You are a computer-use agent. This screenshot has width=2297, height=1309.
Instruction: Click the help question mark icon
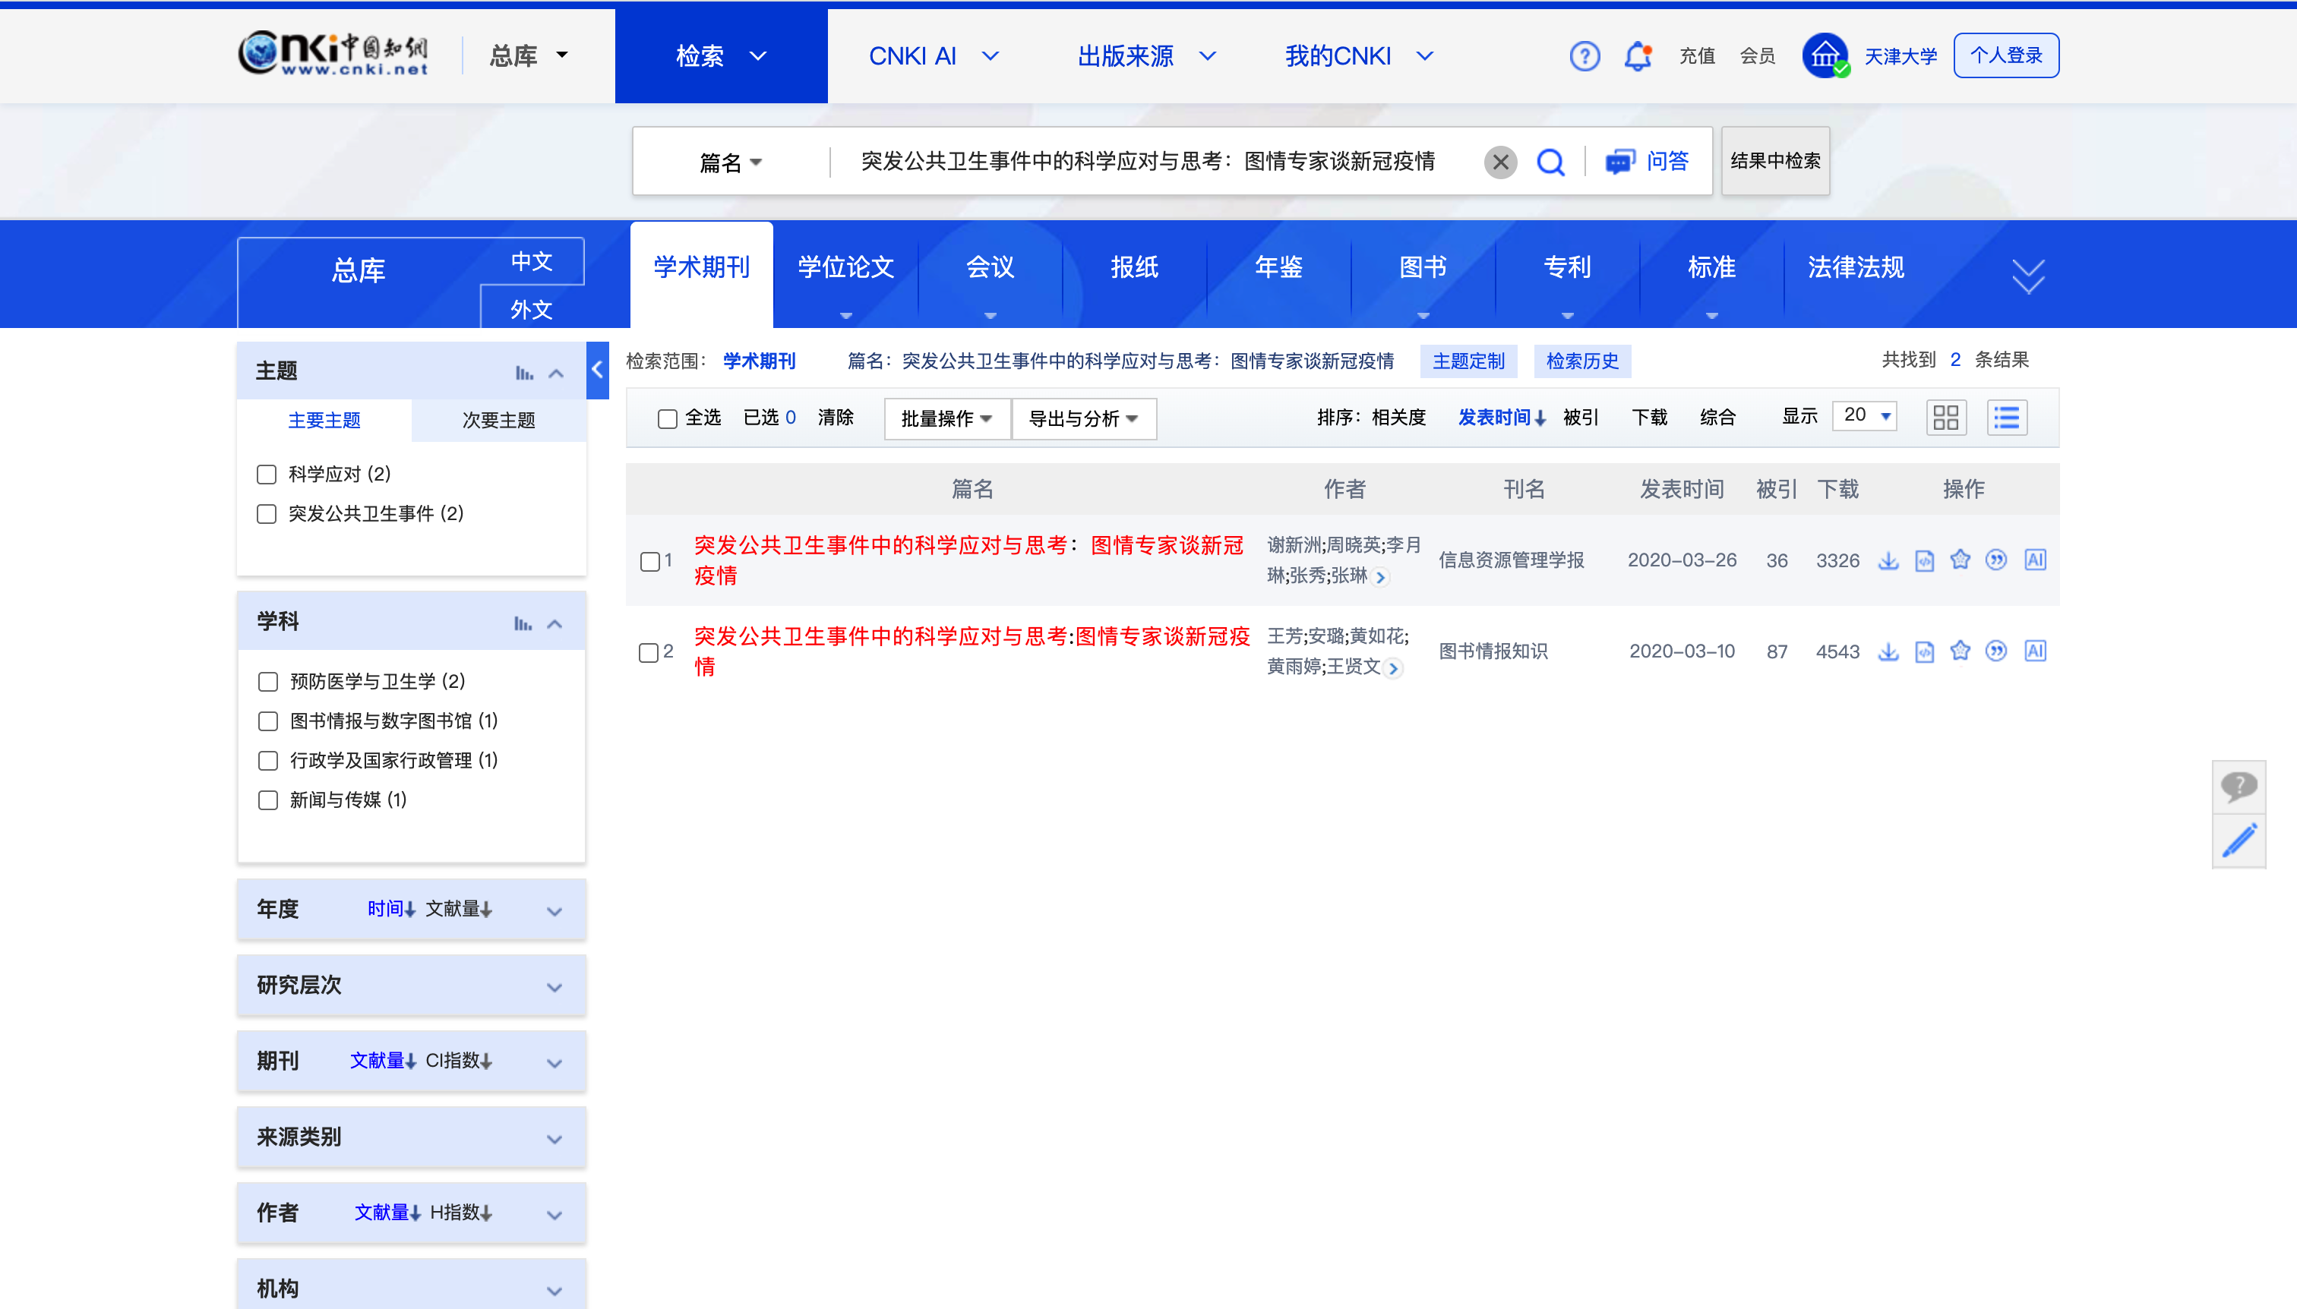pyautogui.click(x=1584, y=55)
